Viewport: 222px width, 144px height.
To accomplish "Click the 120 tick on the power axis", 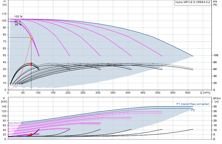I will pos(4,111).
